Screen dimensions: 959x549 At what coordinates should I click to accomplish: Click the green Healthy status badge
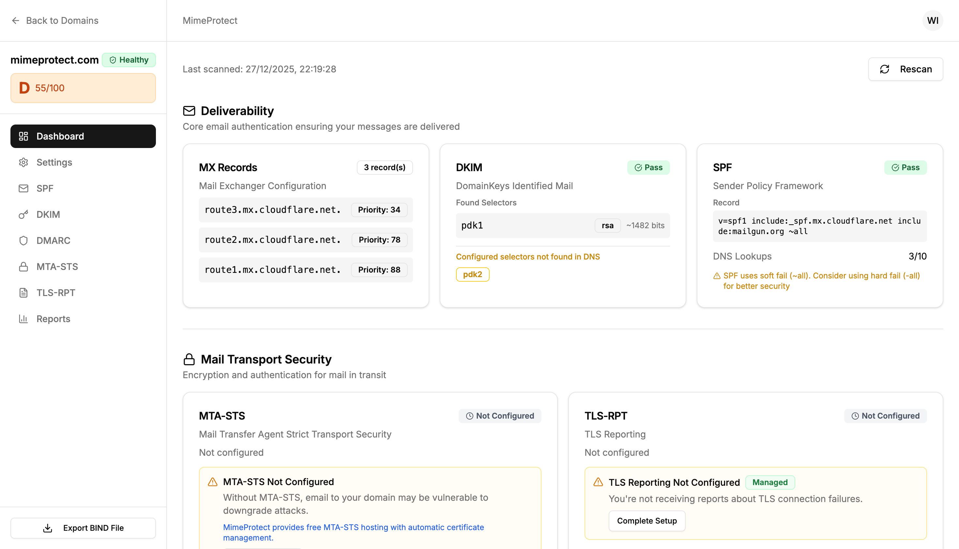point(129,60)
